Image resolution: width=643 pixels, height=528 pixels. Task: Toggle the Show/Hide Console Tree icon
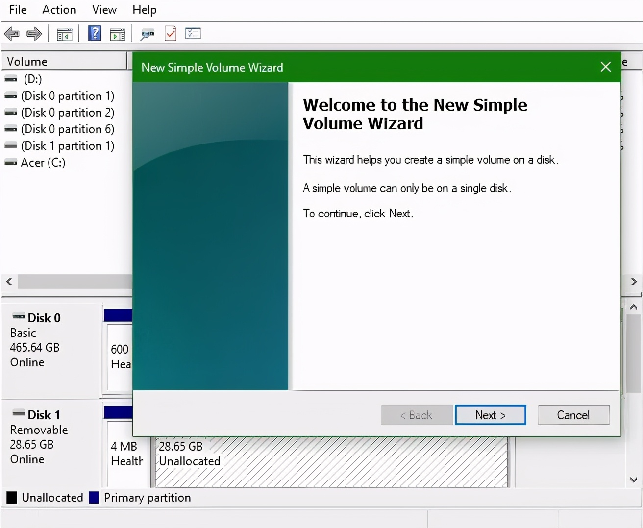point(64,34)
